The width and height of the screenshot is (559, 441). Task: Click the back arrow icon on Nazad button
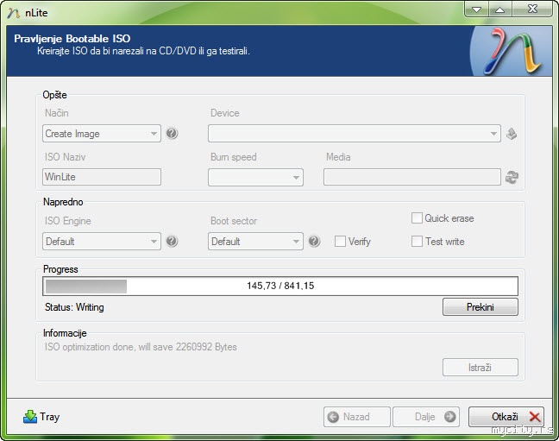[333, 417]
